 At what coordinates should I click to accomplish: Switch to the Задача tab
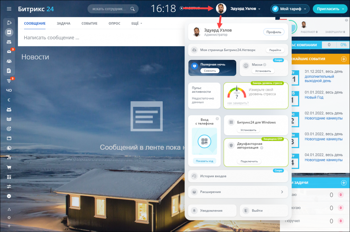64,23
